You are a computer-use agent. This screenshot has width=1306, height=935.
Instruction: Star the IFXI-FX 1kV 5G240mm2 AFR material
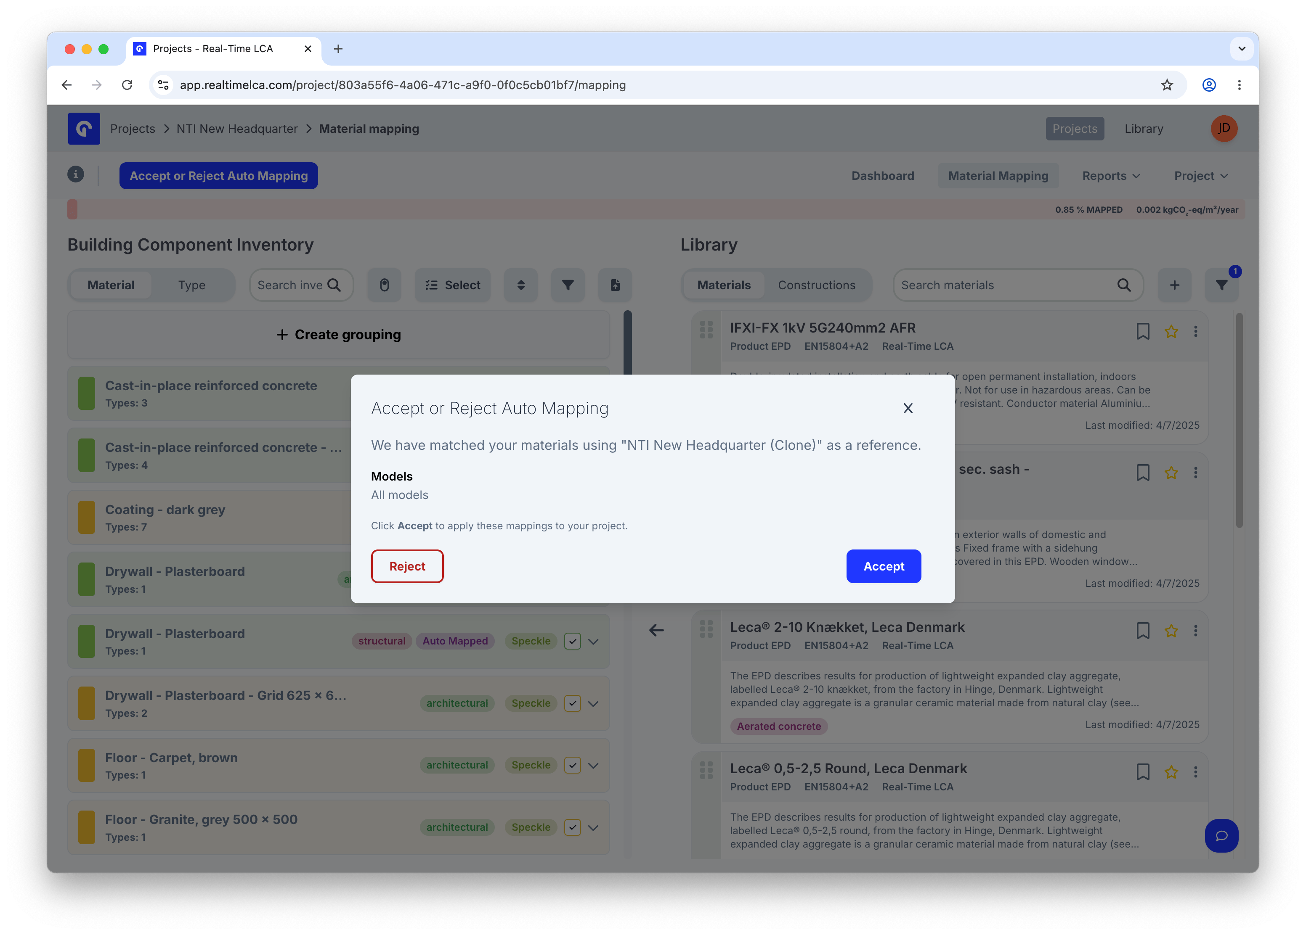(x=1171, y=331)
